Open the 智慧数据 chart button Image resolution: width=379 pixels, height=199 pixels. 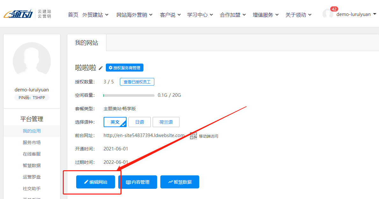(x=180, y=182)
